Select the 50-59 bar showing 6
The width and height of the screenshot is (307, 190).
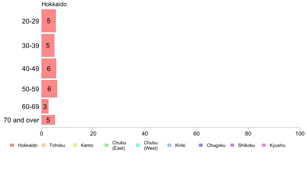[x=49, y=89]
